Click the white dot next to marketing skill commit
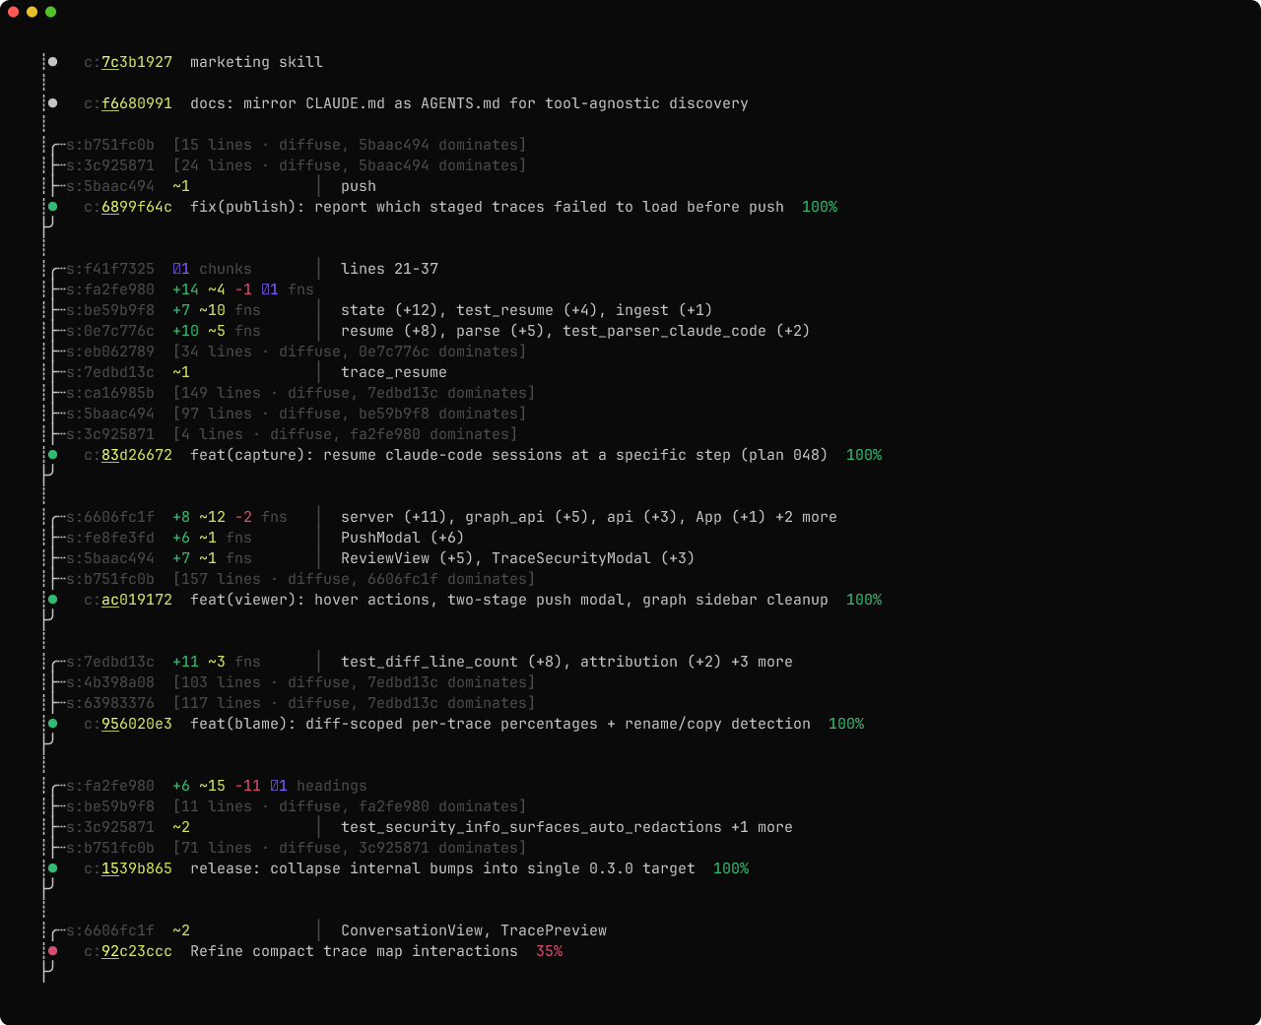Viewport: 1261px width, 1025px height. point(52,61)
